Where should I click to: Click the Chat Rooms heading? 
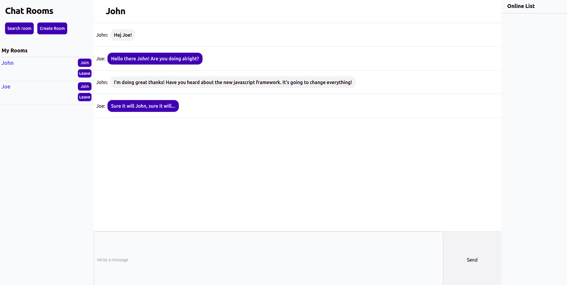(x=29, y=11)
